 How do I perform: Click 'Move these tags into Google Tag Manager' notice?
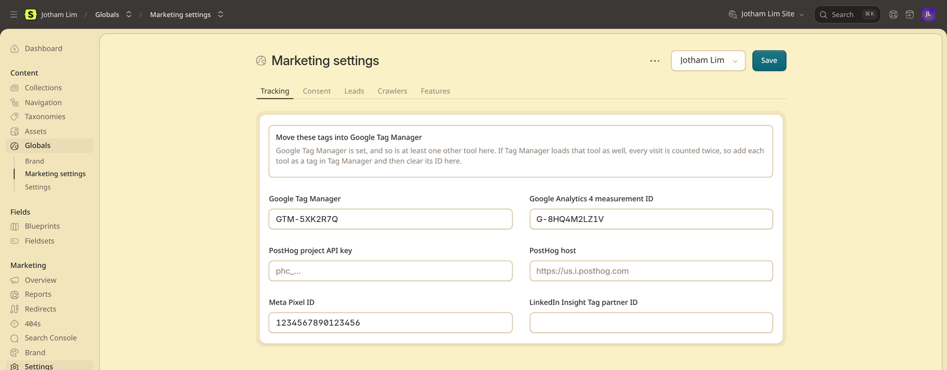pos(521,151)
